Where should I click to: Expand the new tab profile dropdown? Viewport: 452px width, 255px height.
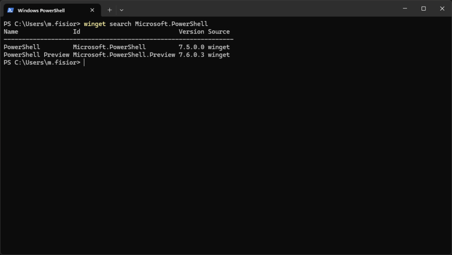click(121, 10)
